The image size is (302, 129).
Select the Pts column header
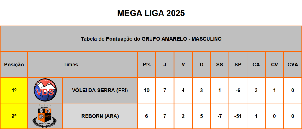[x=147, y=64]
